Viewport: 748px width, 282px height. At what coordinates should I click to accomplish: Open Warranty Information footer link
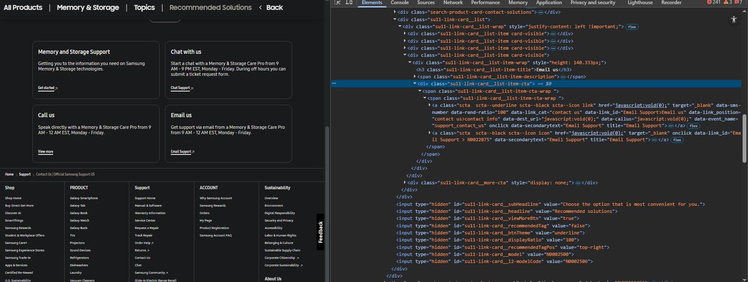click(x=150, y=213)
